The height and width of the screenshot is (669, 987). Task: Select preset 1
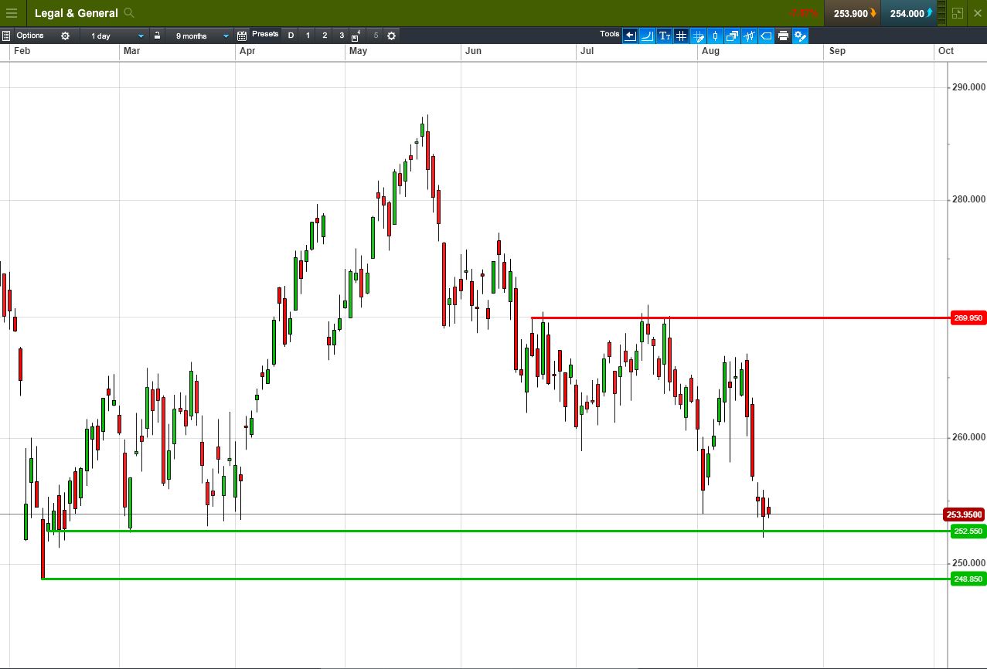pyautogui.click(x=308, y=36)
